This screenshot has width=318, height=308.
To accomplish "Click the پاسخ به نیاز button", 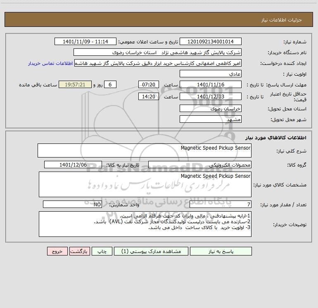I will point(221,251).
